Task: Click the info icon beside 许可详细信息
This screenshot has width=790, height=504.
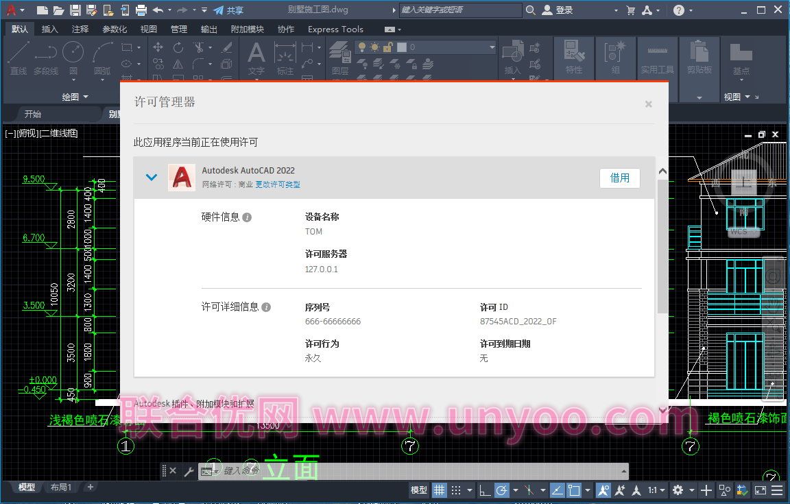Action: 266,307
